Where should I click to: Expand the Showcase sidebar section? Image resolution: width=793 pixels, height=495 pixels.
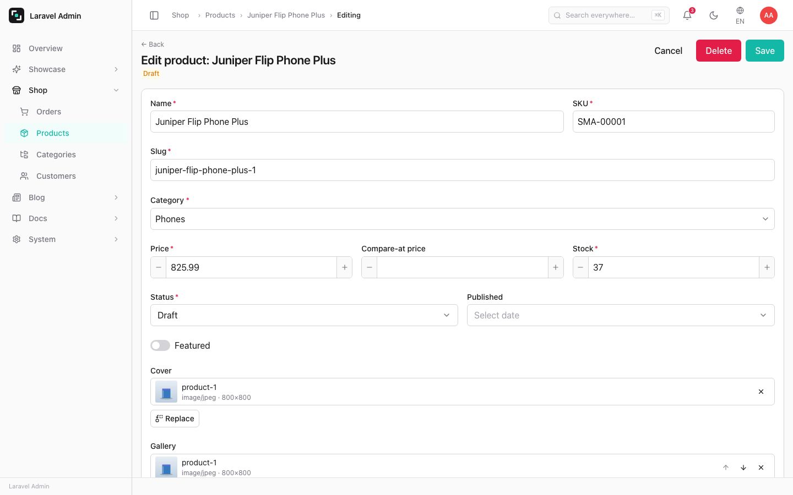click(66, 69)
